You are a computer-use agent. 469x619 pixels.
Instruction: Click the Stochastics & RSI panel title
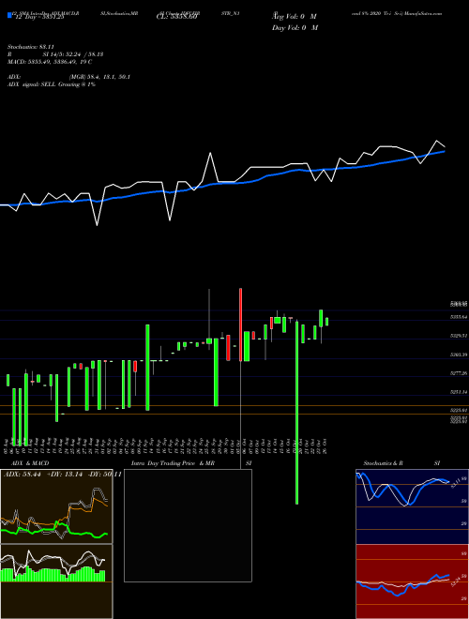coord(401,463)
